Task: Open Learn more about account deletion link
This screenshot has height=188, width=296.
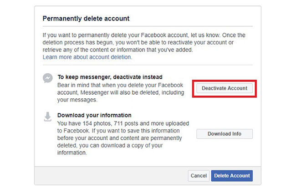Action: click(x=87, y=57)
